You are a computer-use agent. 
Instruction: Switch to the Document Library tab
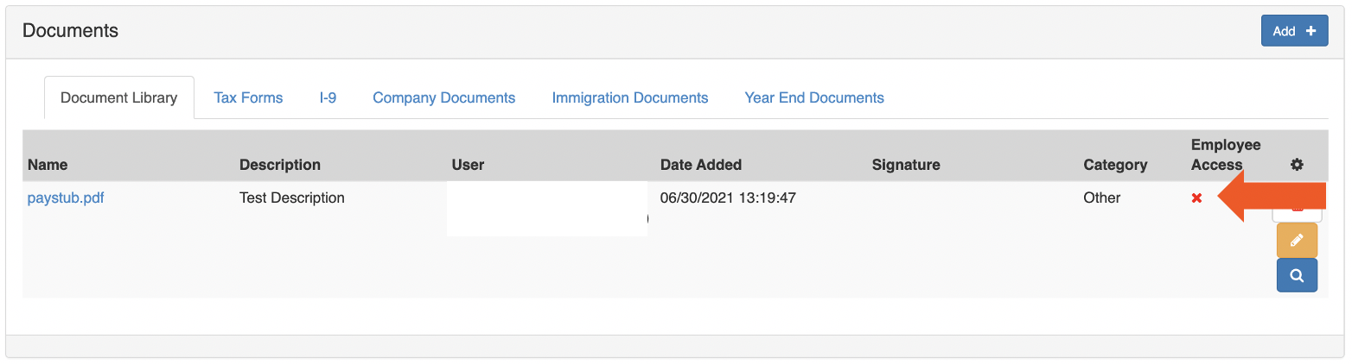pos(119,97)
